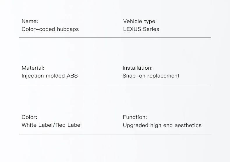Screen dimensions: 230x162
Task: Click the 'Name:' label
Action: (x=30, y=21)
